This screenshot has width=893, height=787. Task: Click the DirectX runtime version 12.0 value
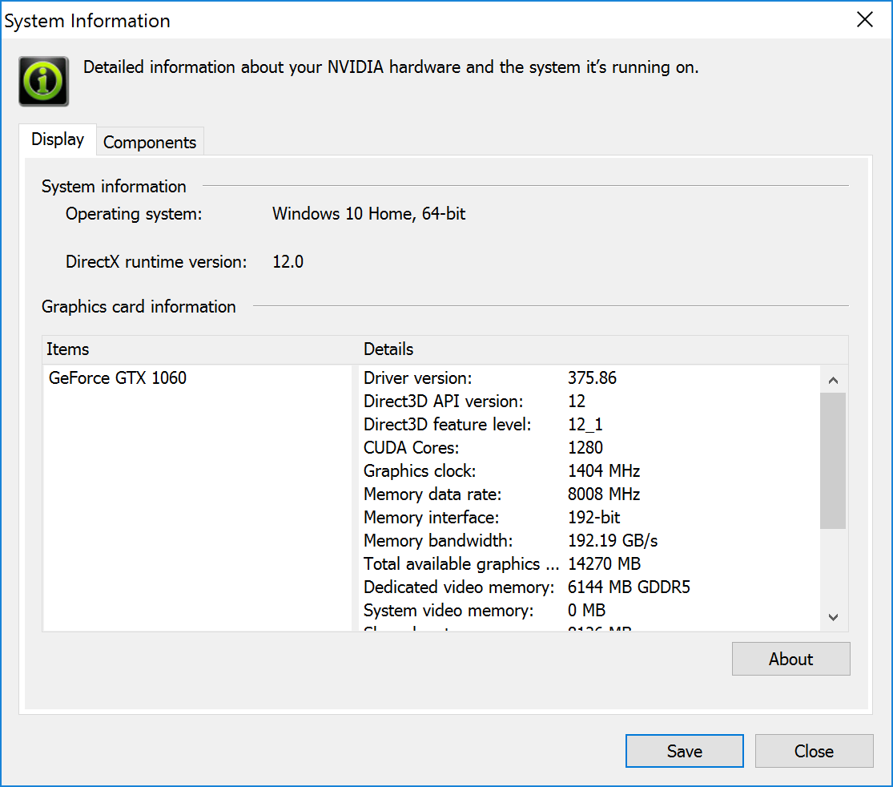(x=288, y=261)
